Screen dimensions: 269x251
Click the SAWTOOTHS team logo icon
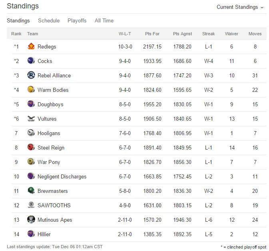pyautogui.click(x=31, y=205)
